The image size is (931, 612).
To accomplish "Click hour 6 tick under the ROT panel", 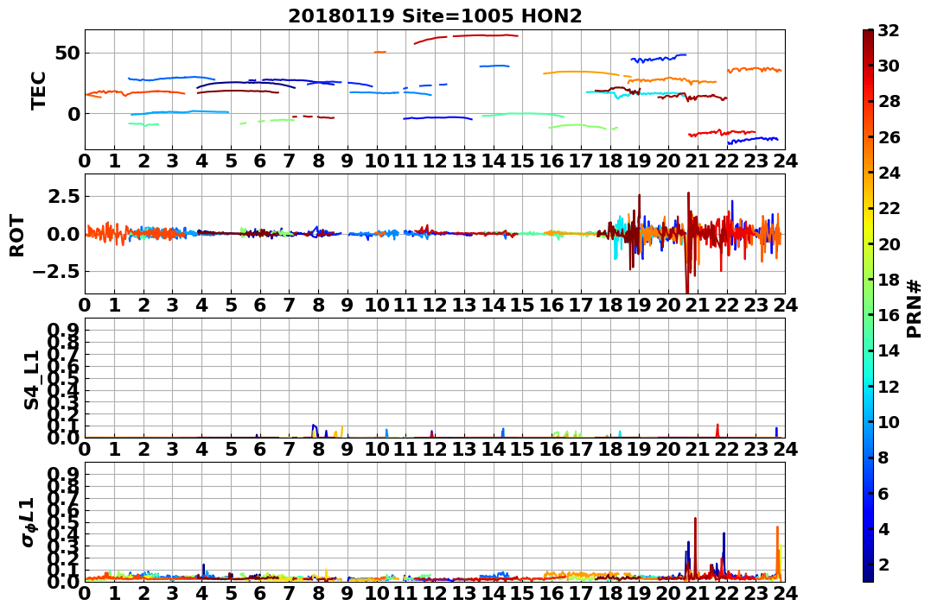I will click(260, 305).
